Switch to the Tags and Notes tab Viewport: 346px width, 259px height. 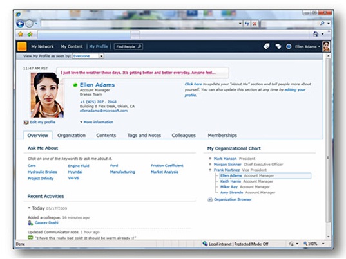tap(144, 136)
